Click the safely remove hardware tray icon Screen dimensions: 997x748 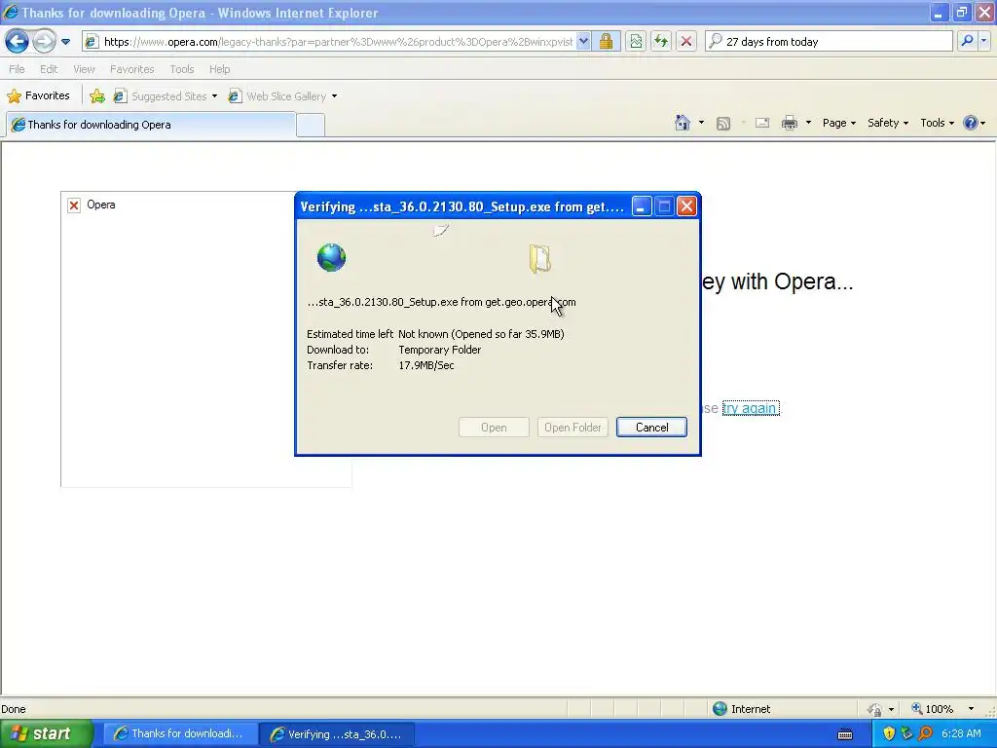[x=907, y=734]
